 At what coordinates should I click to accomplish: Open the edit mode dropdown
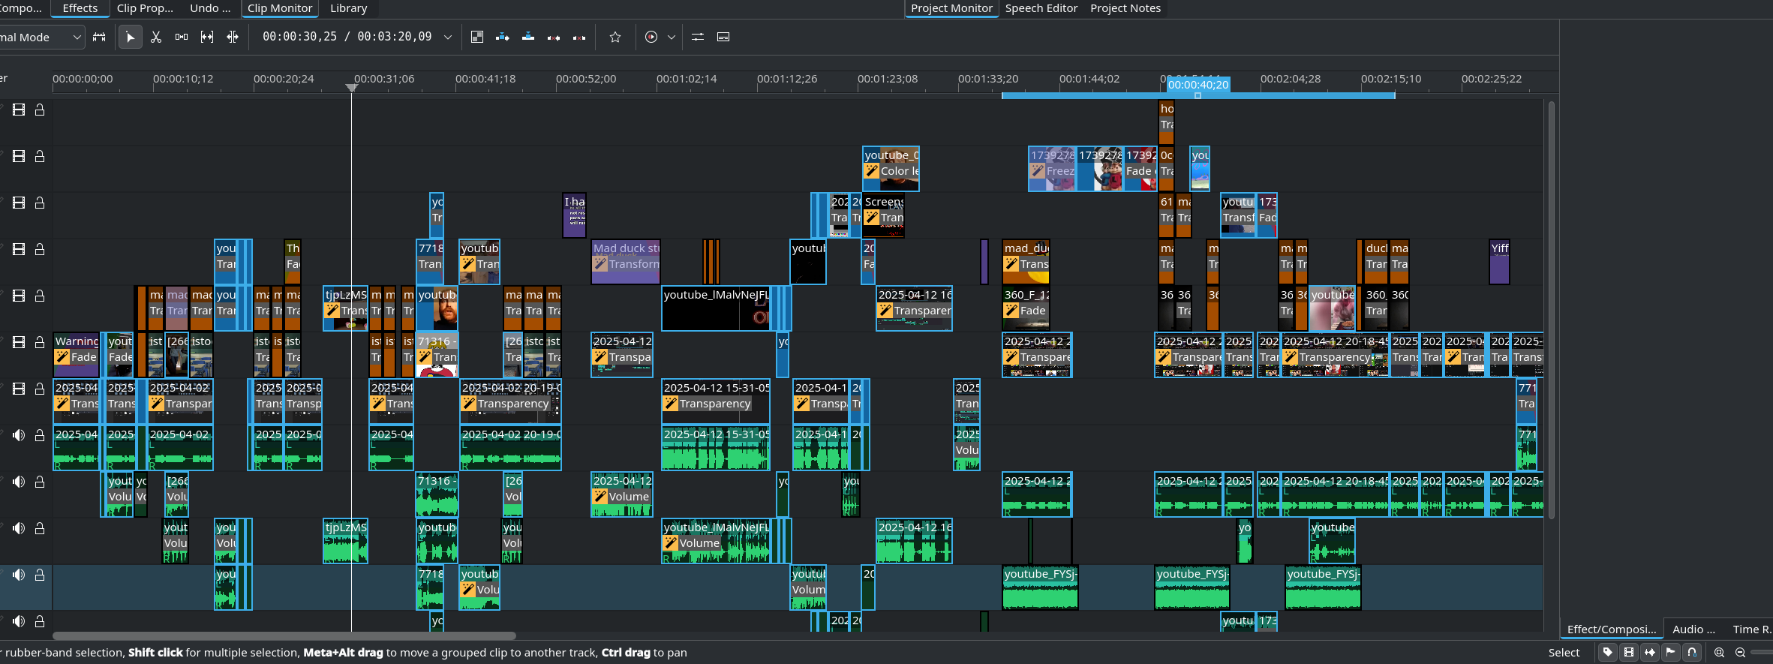click(77, 37)
